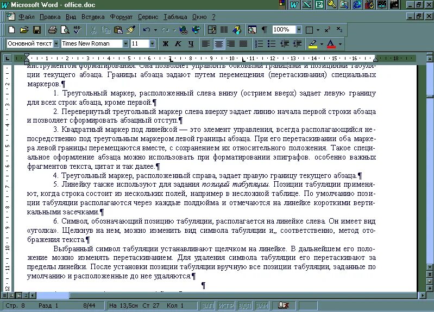Image resolution: width=434 pixels, height=312 pixels.
Task: Decrease paragraph indent icon
Action: [285, 44]
